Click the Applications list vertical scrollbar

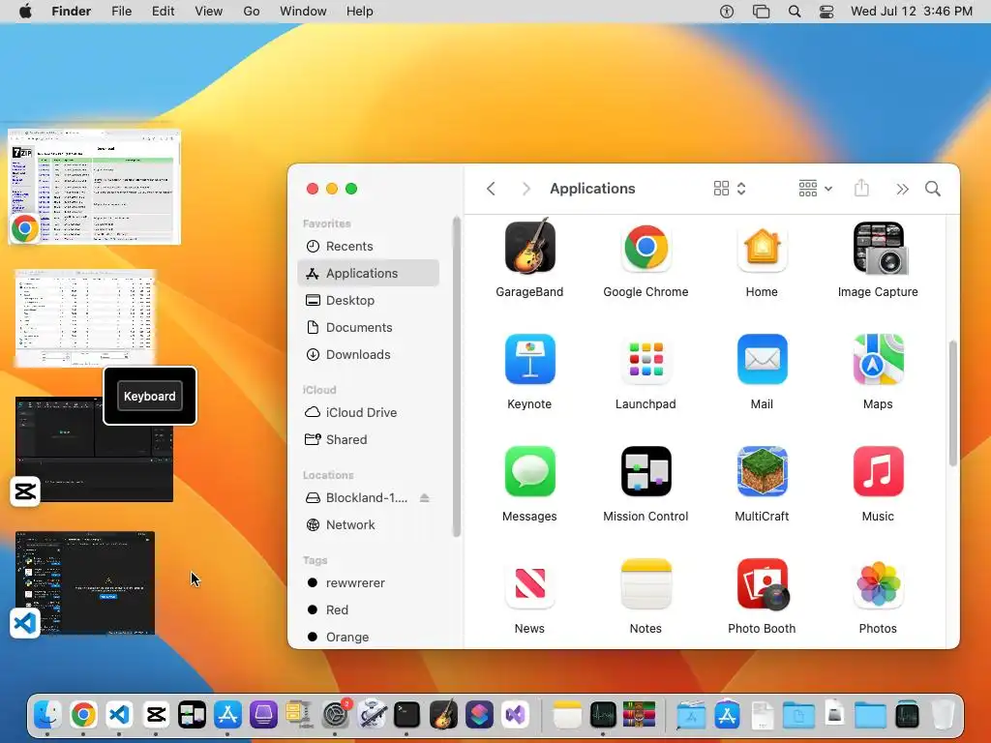pyautogui.click(x=952, y=403)
